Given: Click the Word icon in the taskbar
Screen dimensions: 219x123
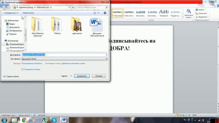Looking at the screenshot, I should pos(64,120).
